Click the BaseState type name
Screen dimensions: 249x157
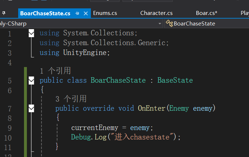tap(175, 80)
